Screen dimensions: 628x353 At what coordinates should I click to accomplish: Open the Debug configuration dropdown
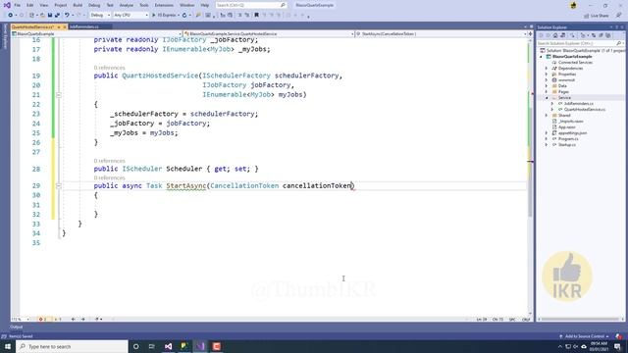(100, 16)
